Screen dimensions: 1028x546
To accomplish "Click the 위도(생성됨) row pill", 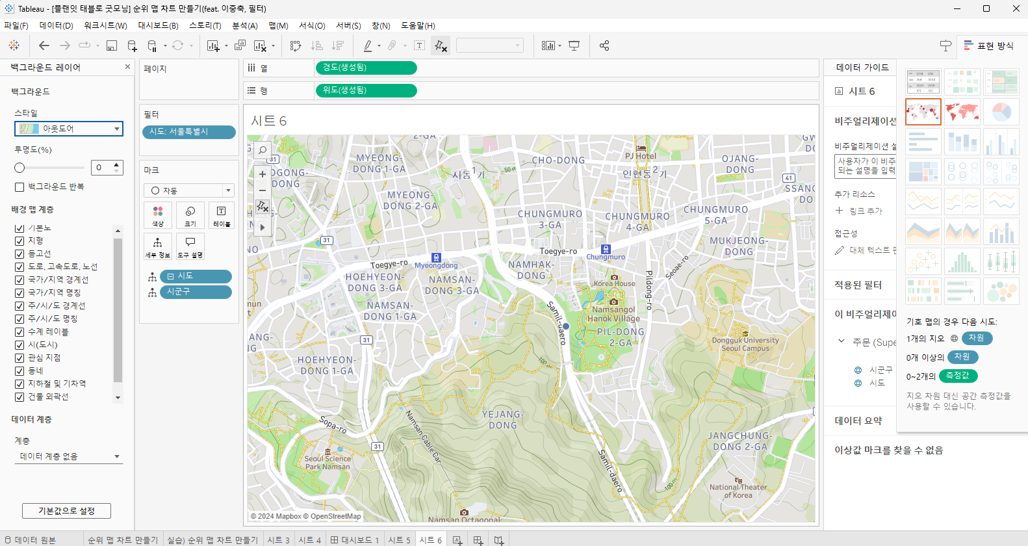I will tap(366, 90).
